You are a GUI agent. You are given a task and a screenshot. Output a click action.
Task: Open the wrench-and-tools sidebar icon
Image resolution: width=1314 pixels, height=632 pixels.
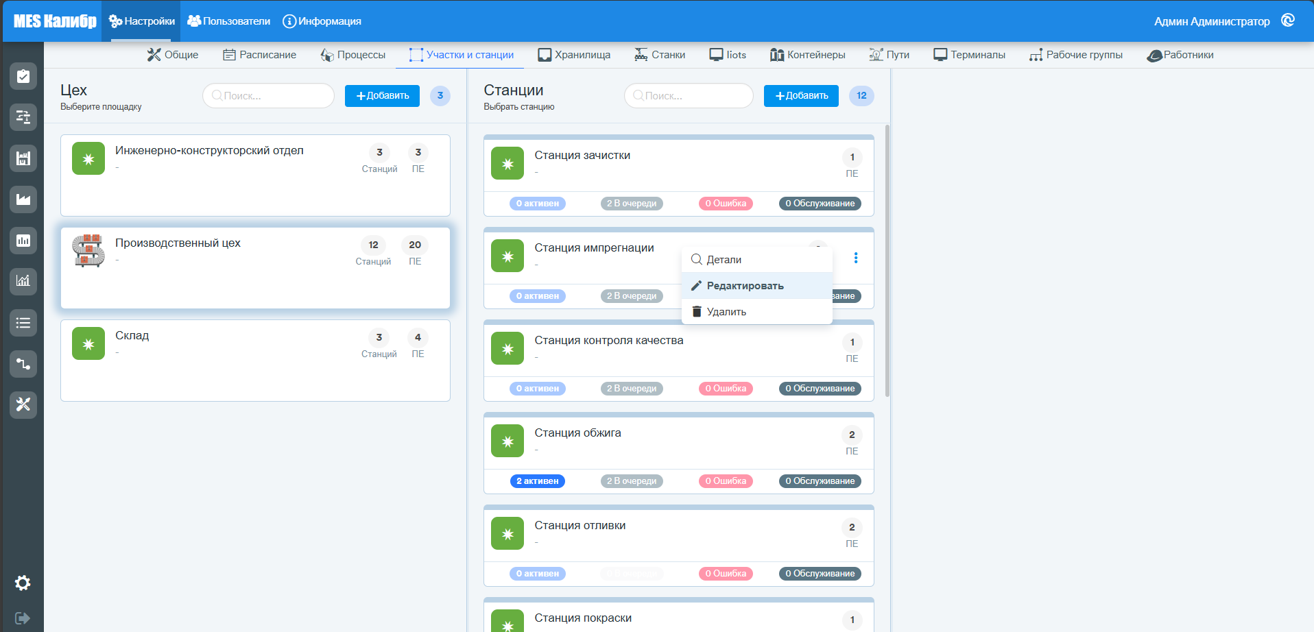pyautogui.click(x=23, y=404)
